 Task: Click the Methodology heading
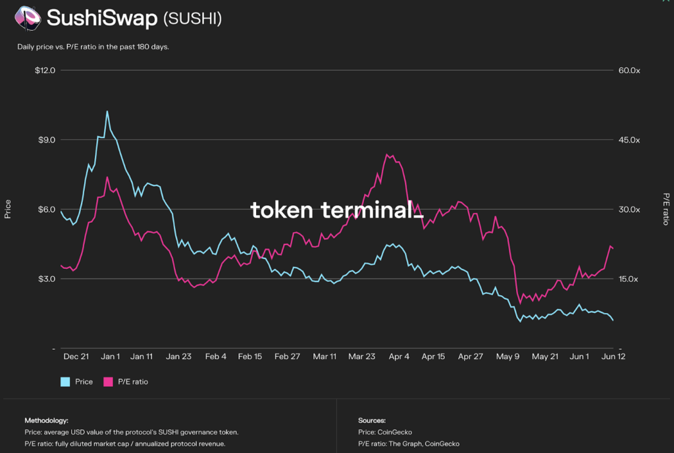point(46,420)
